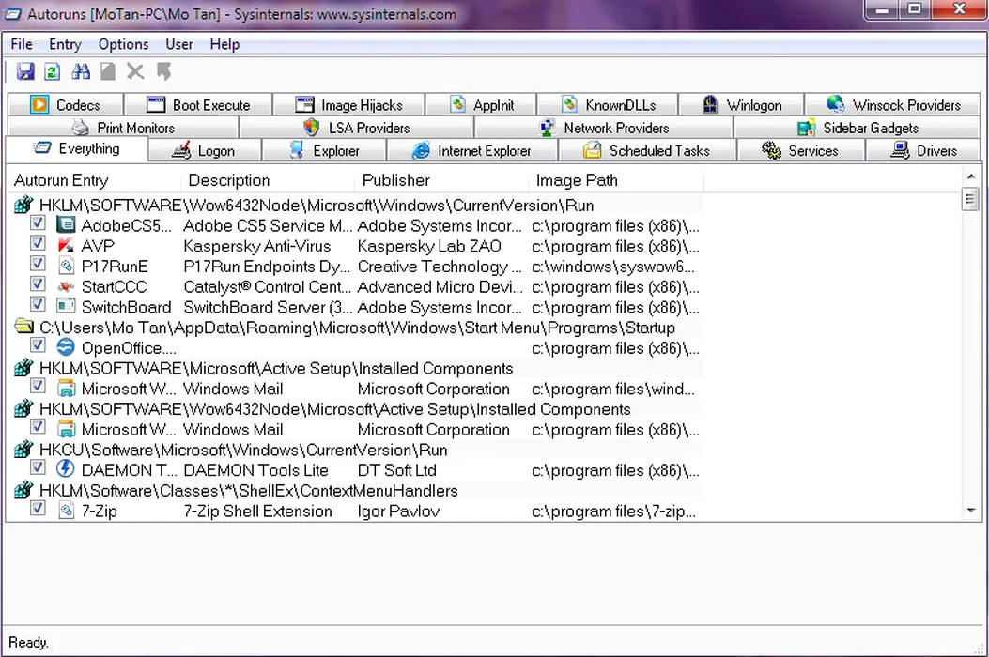Sort by Autorun Entry column header

pos(95,180)
